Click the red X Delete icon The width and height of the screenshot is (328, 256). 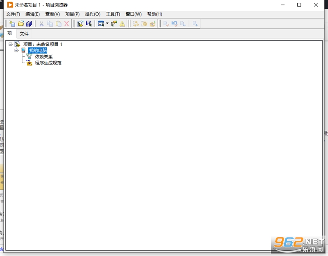[66, 24]
